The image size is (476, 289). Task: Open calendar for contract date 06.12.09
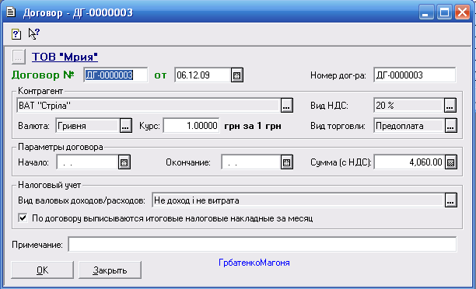(x=236, y=75)
